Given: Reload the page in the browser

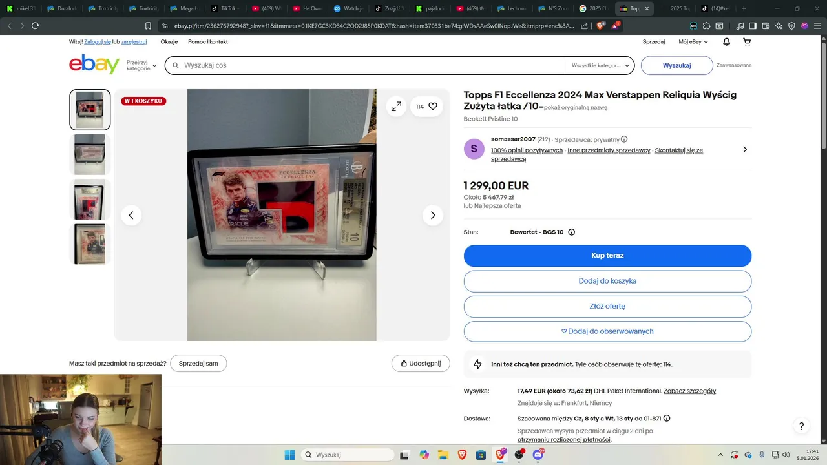Looking at the screenshot, I should [x=35, y=26].
